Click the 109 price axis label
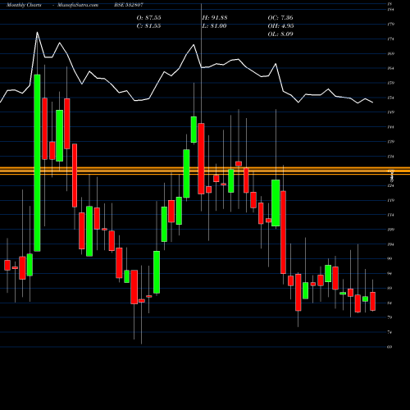410x410 pixels. [x=391, y=230]
